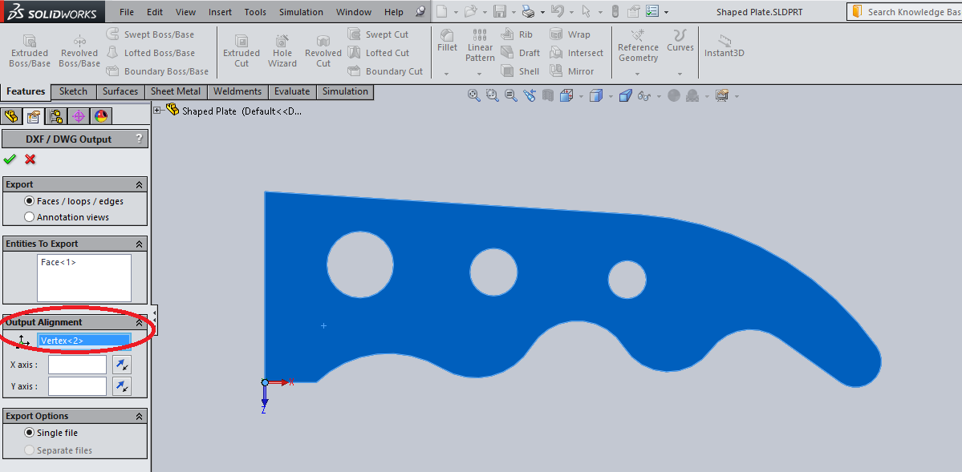Collapse the Export section
This screenshot has width=962, height=472.
pyautogui.click(x=140, y=184)
